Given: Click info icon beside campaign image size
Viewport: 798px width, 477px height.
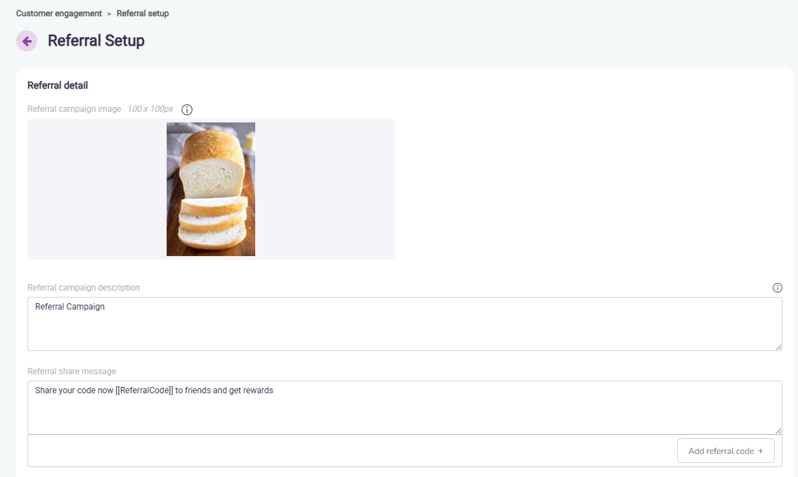Looking at the screenshot, I should (187, 110).
